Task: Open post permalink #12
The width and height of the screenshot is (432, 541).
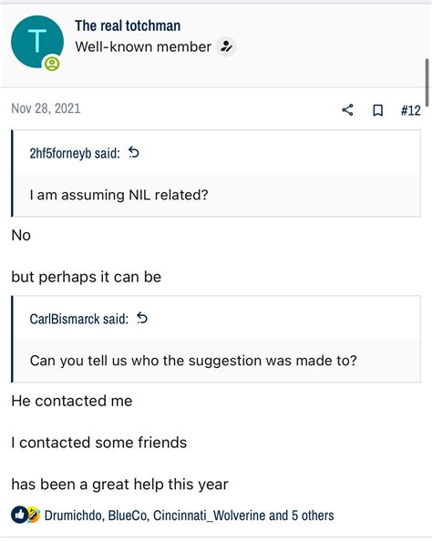Action: pos(411,110)
